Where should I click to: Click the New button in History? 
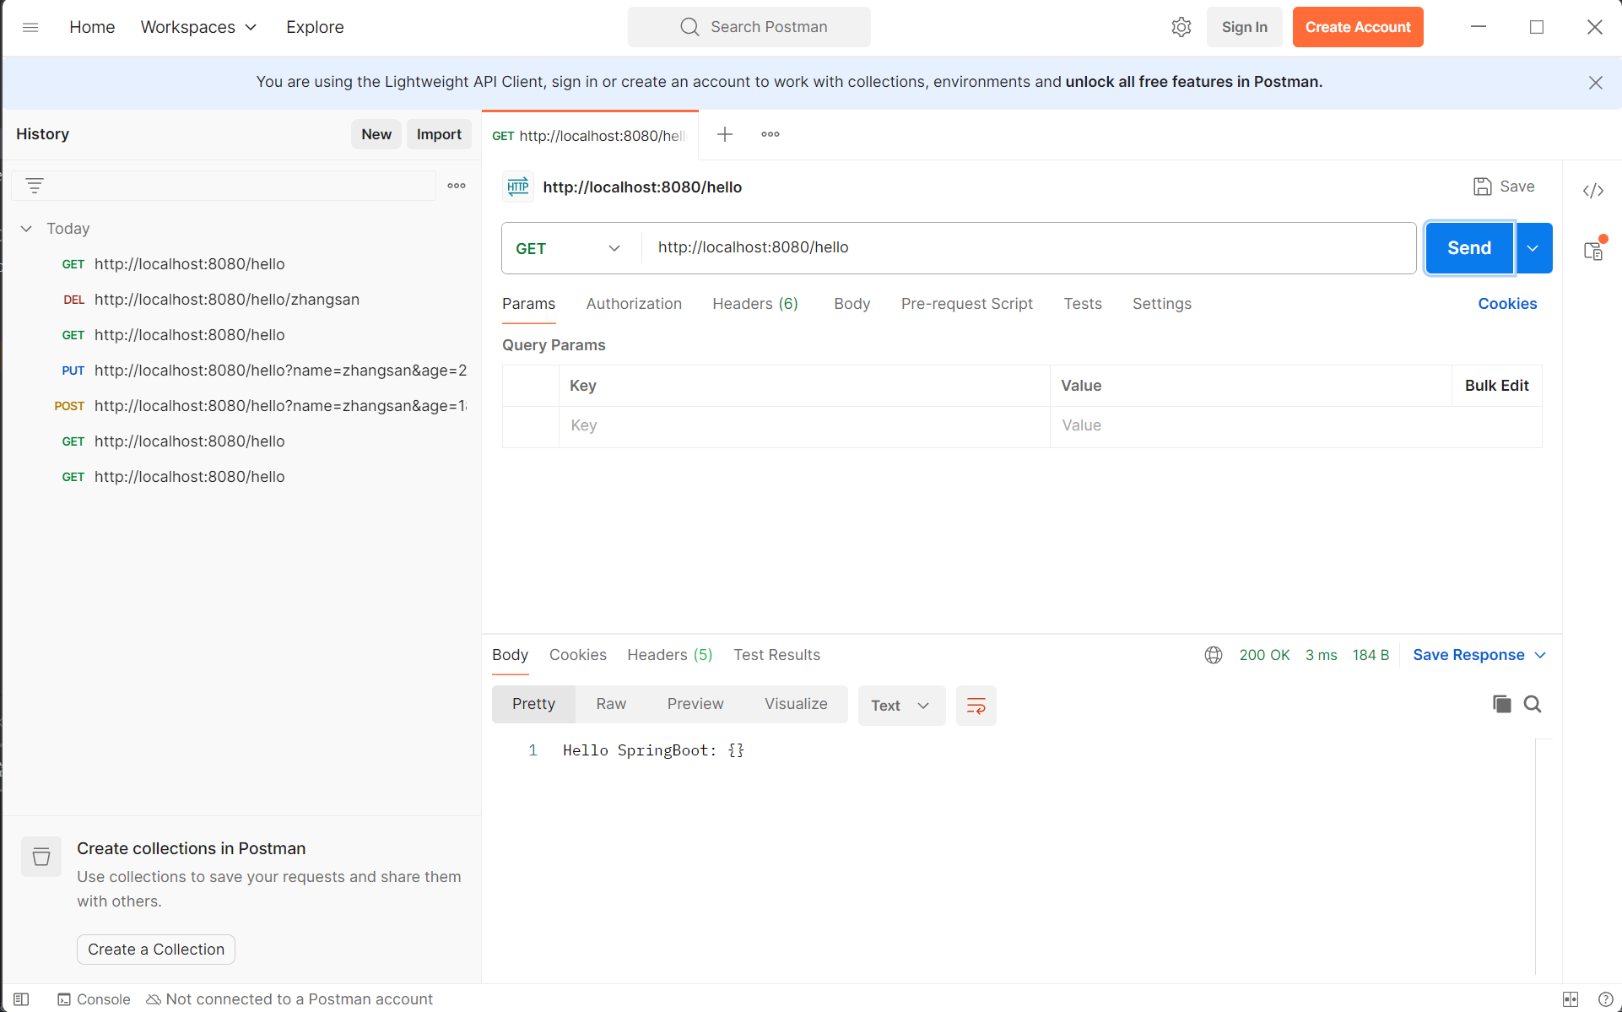tap(376, 134)
